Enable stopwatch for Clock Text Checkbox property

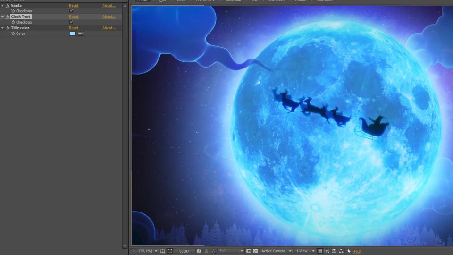[13, 22]
